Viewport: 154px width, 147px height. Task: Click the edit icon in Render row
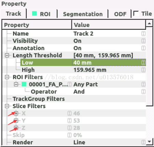[x=143, y=142]
